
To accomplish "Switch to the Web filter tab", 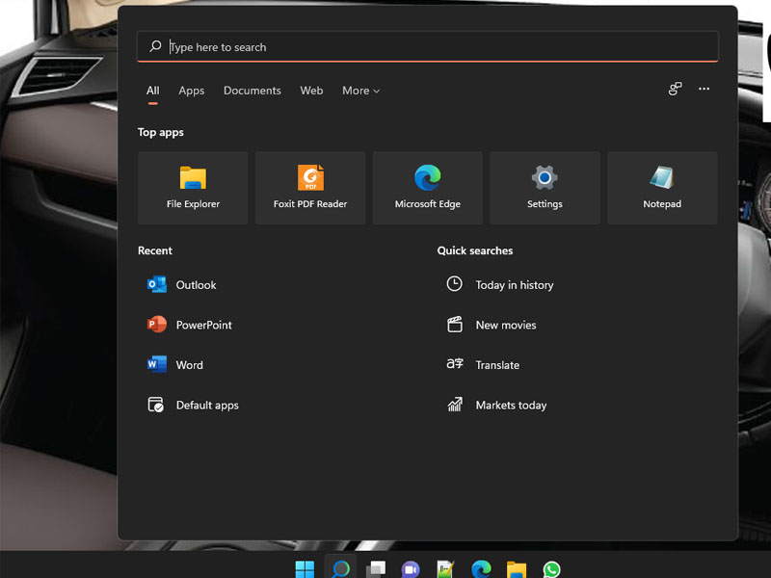I will (311, 91).
